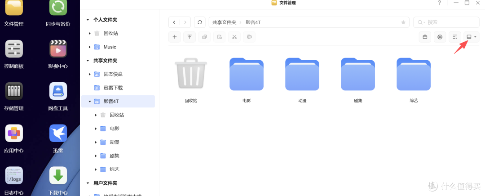Screen dimensions: 485x196
Task: Launch the 下载中心 app
Action: 58,175
